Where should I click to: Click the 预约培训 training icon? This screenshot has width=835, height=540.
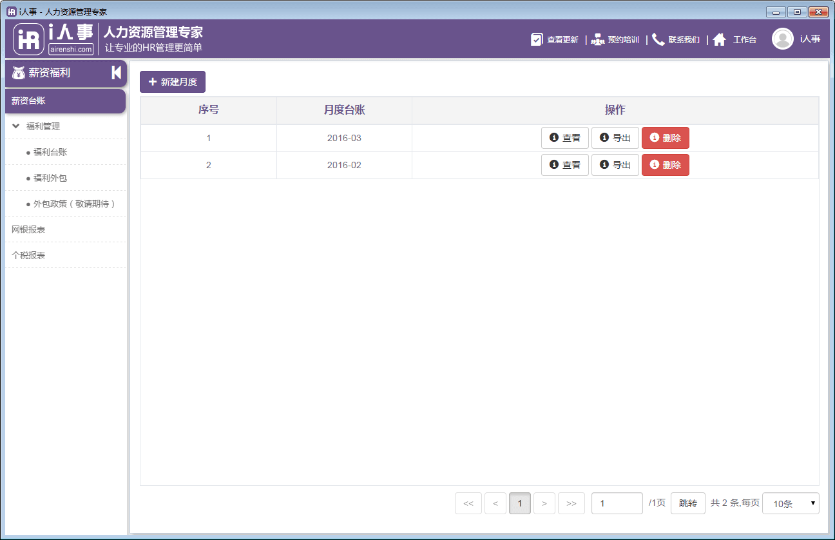[598, 39]
